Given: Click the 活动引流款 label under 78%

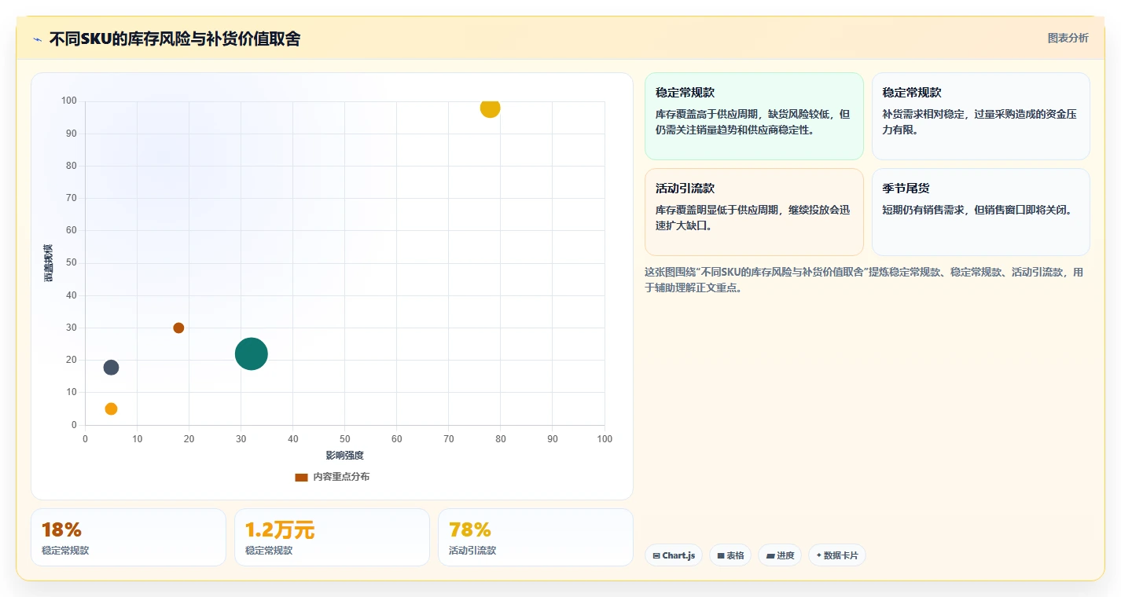Looking at the screenshot, I should pyautogui.click(x=472, y=551).
